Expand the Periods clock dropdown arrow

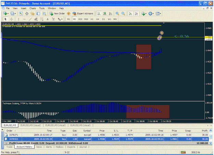[x=153, y=14]
